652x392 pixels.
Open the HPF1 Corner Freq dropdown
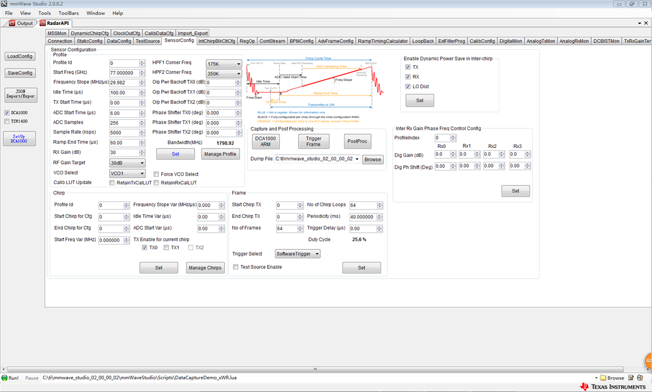pos(224,64)
